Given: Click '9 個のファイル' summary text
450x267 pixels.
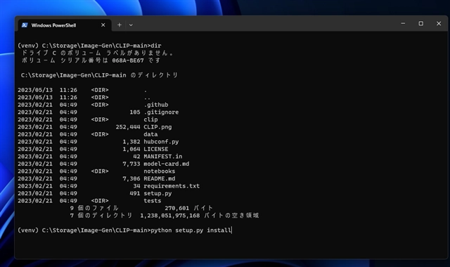Looking at the screenshot, I should coord(94,208).
